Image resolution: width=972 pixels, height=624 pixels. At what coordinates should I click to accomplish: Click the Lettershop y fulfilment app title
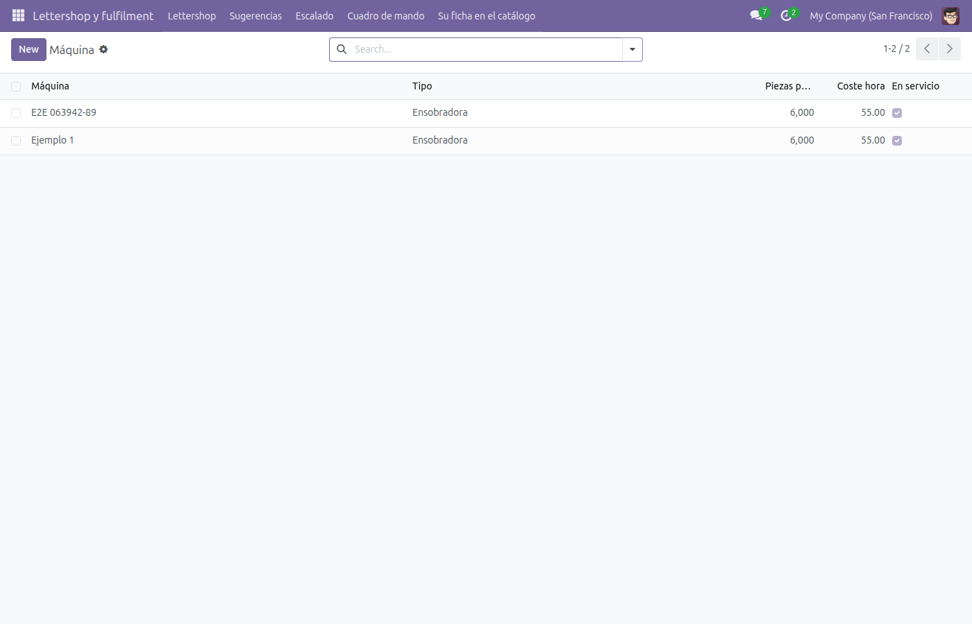93,15
